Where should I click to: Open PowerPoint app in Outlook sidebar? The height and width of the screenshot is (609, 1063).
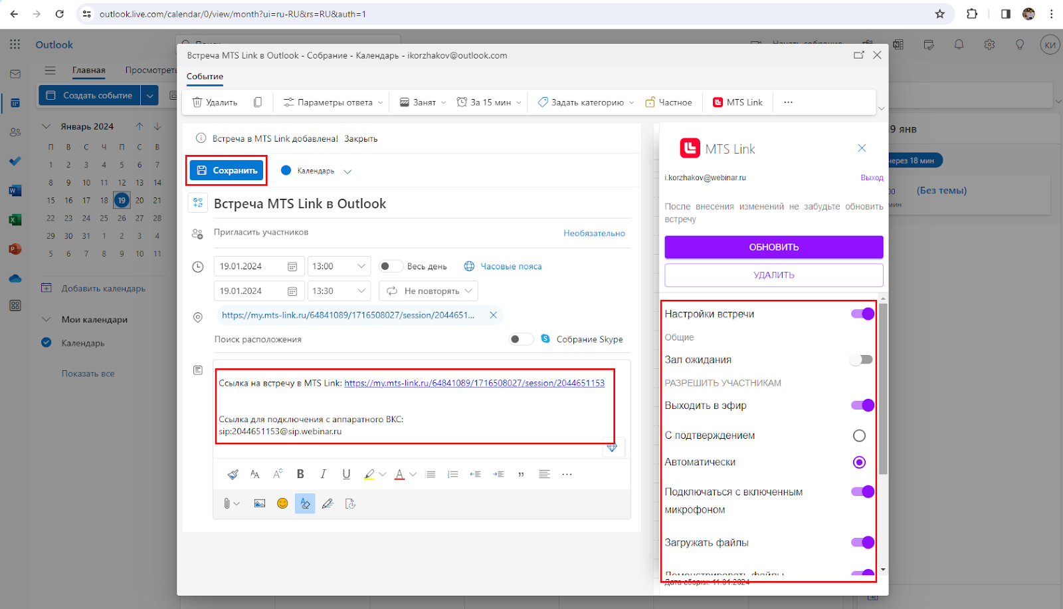coord(15,249)
